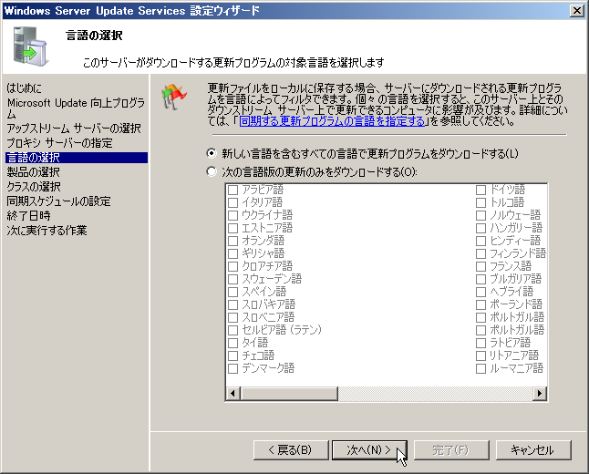Check the クロアチア語 checkbox
The image size is (589, 474).
[x=232, y=266]
